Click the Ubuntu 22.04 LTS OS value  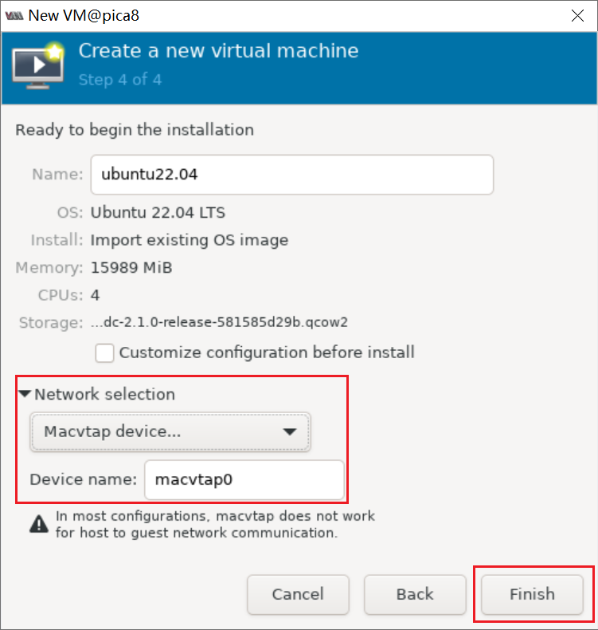pos(158,213)
